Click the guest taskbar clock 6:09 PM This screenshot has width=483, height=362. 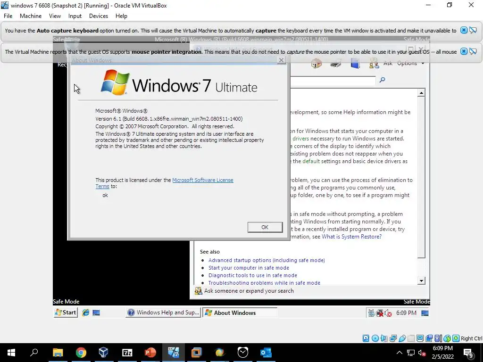tap(406, 313)
